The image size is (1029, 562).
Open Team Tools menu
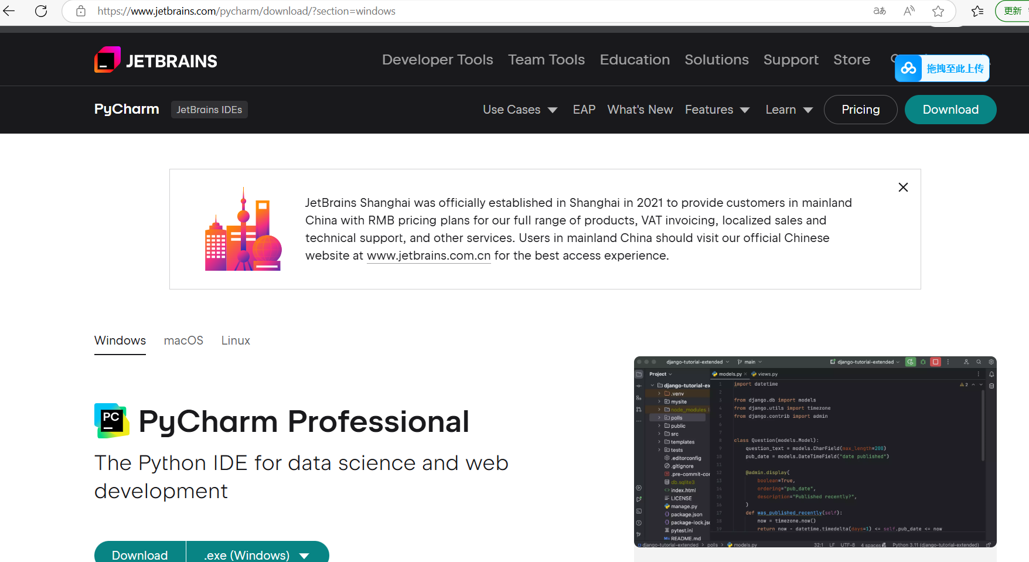click(x=546, y=60)
